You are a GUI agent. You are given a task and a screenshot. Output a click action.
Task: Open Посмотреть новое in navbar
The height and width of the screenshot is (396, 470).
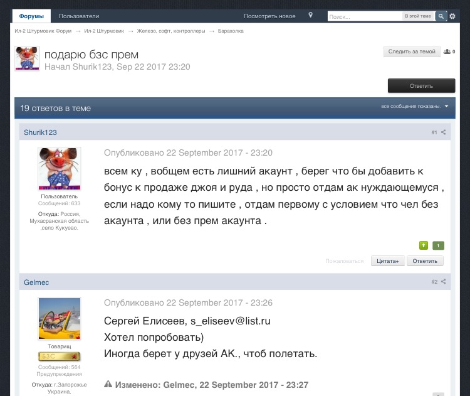click(269, 16)
